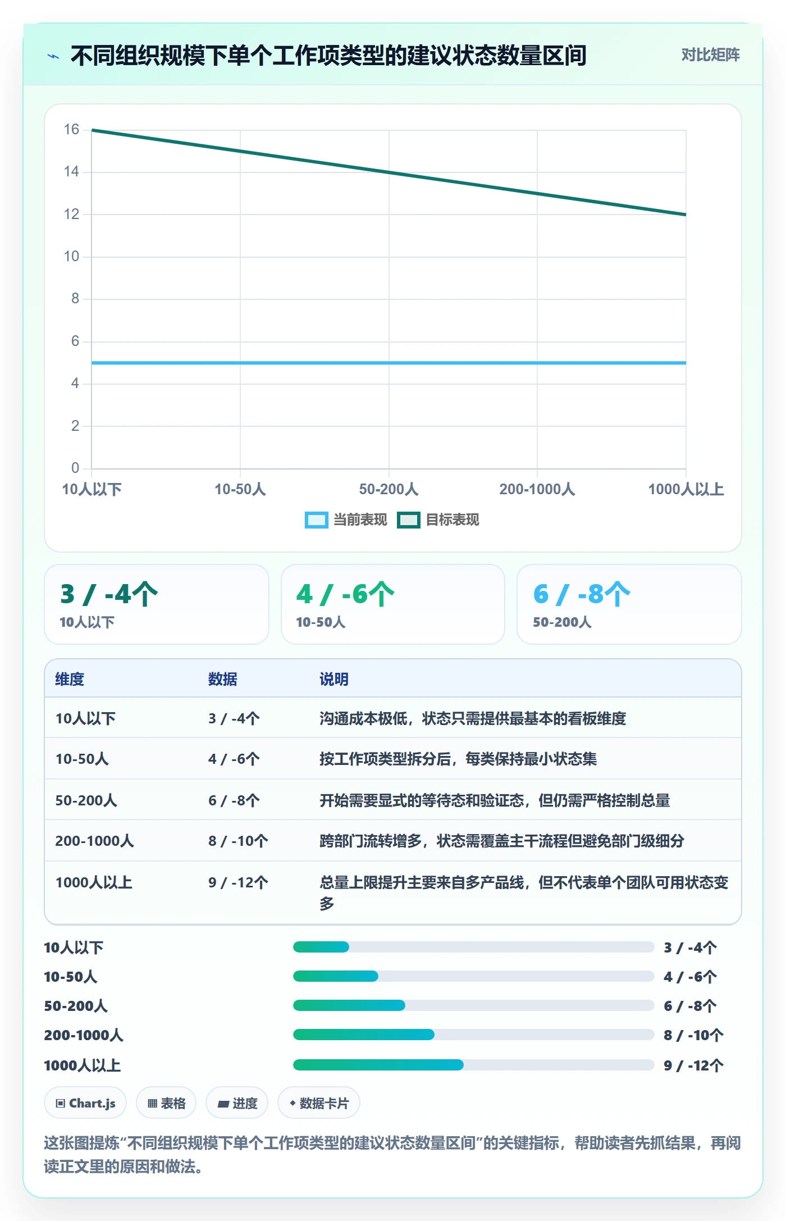Click the description starting with 沟通成本极低

coord(473,718)
